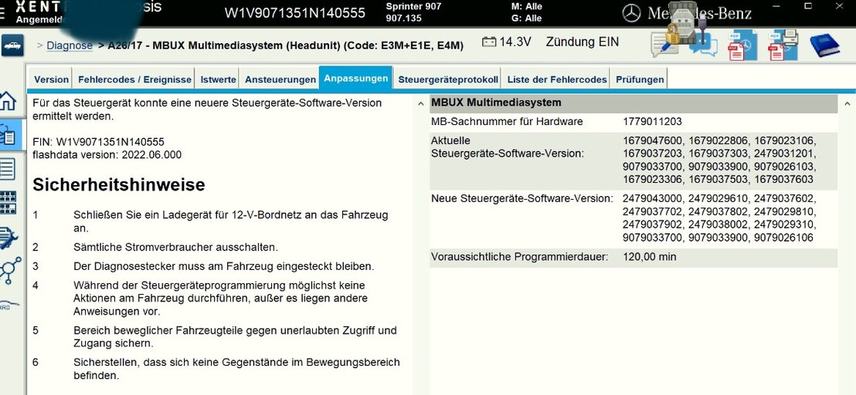The height and width of the screenshot is (395, 856).
Task: Click the battery voltage indicator icon
Action: [489, 42]
